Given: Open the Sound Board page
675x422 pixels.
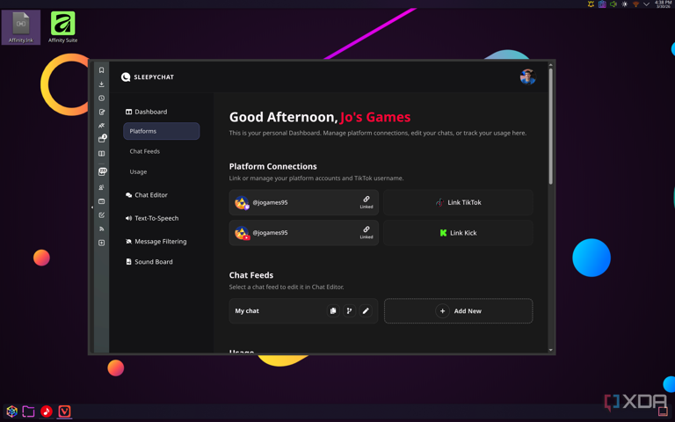Looking at the screenshot, I should point(149,262).
